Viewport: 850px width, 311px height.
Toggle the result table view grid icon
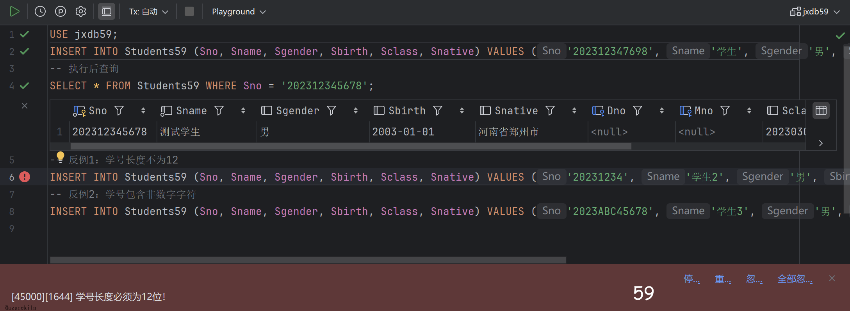pos(821,111)
